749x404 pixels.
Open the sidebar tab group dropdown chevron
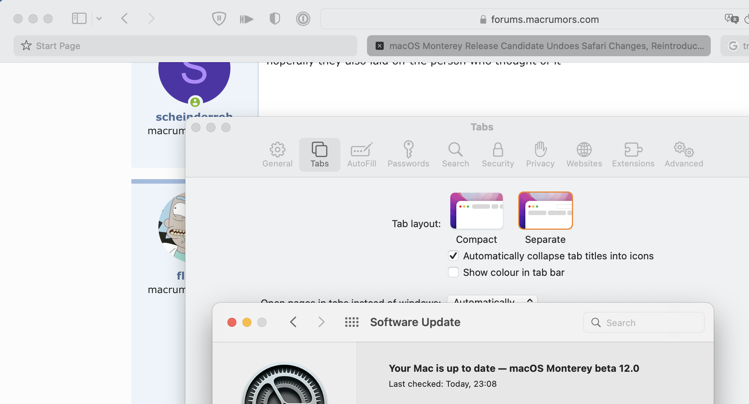tap(99, 18)
